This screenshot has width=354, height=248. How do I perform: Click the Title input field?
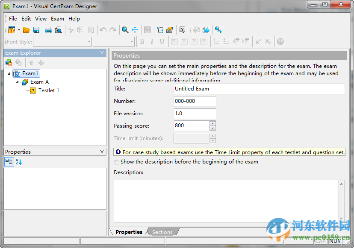tap(259, 89)
